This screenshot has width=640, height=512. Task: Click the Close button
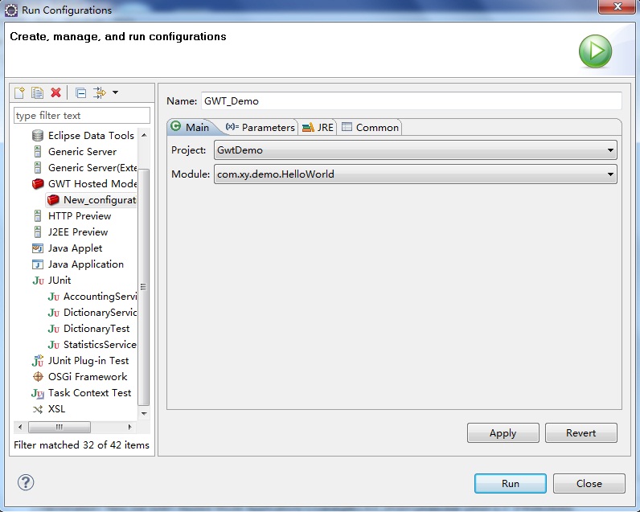click(x=589, y=483)
